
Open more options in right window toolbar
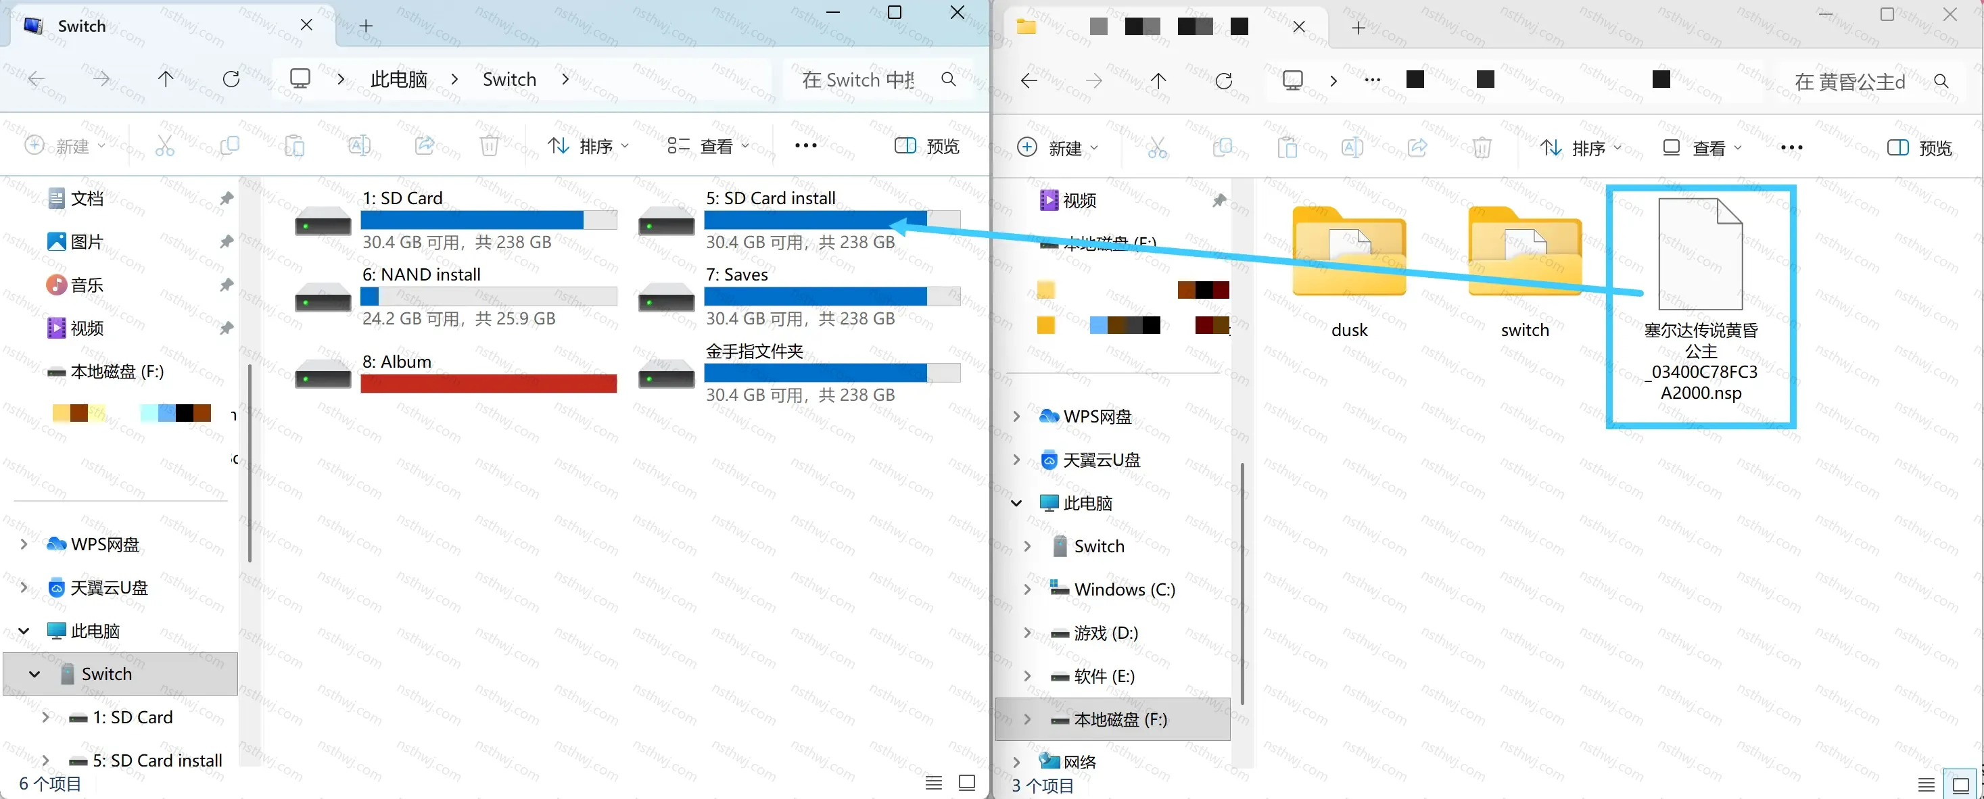[x=1791, y=148]
